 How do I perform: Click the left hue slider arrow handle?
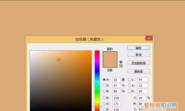pos(93,106)
